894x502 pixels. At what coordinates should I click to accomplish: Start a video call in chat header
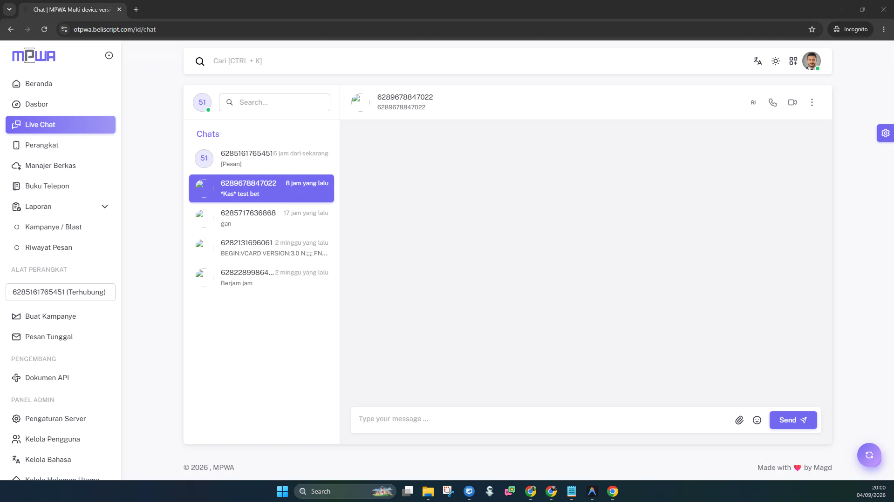point(792,102)
